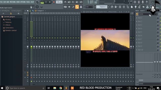
Task: Click the microphone one-click recording icon
Action: pyautogui.click(x=143, y=2)
